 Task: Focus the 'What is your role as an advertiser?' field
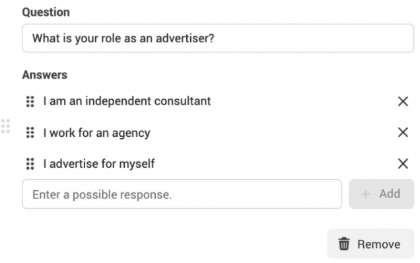(218, 38)
